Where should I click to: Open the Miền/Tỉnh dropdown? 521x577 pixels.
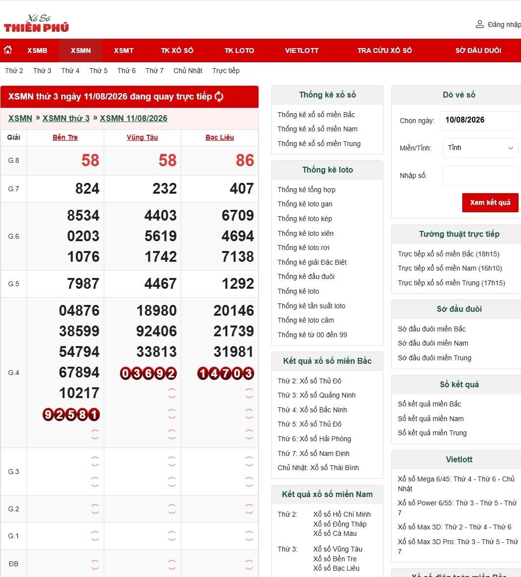(480, 148)
